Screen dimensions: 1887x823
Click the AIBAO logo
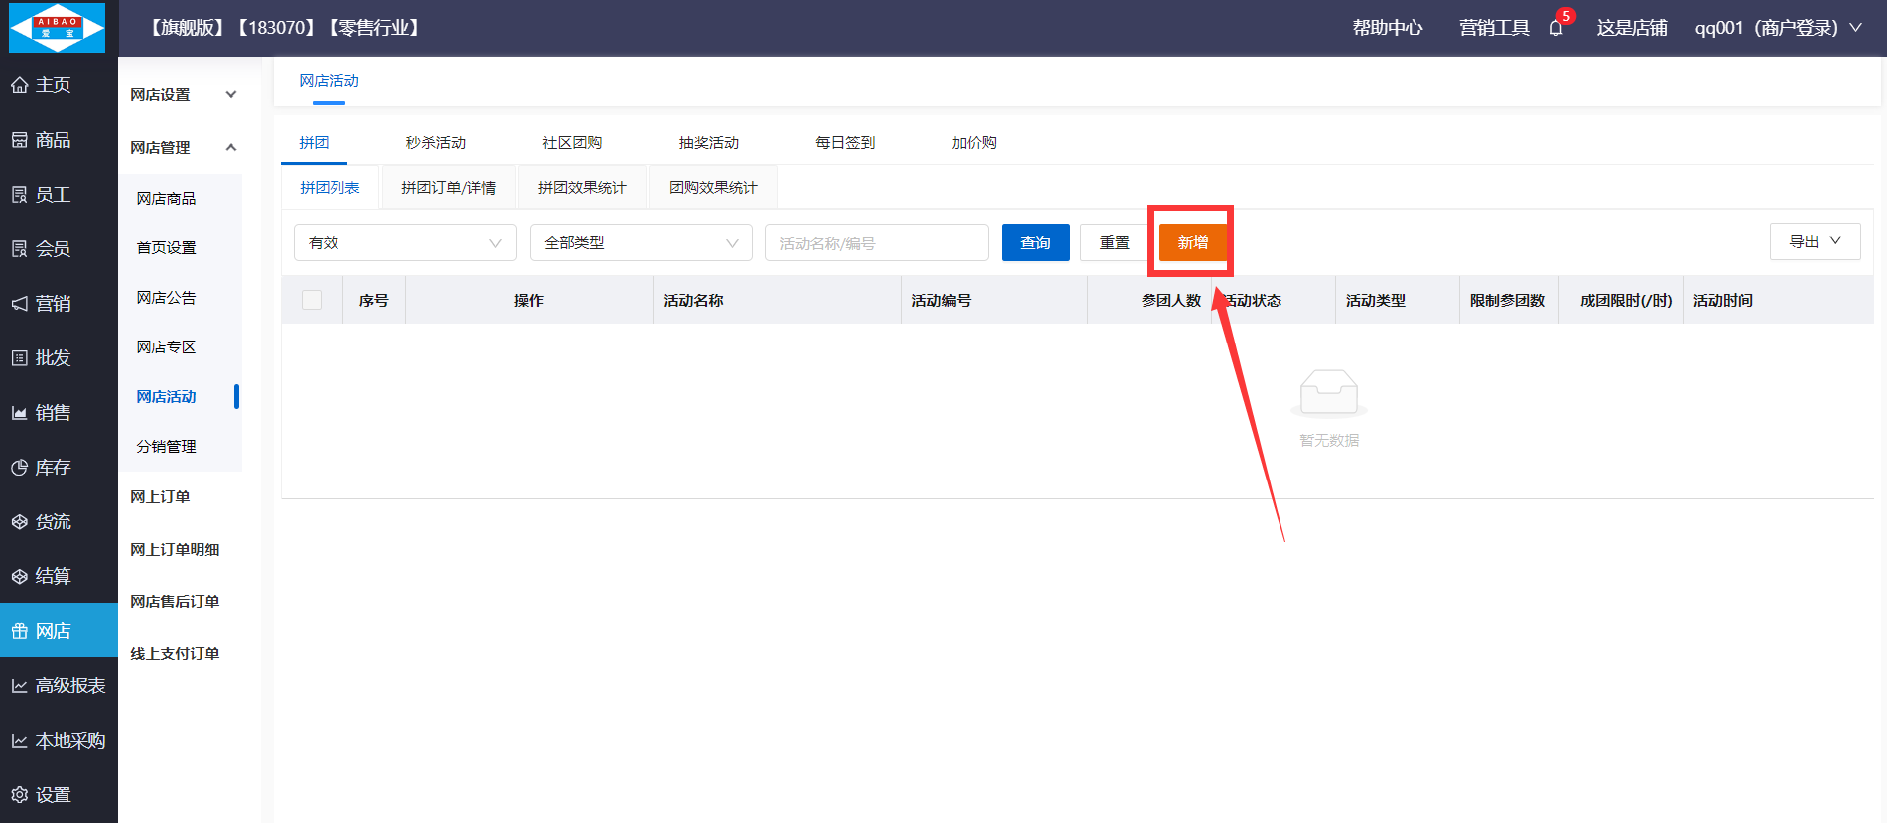click(58, 28)
